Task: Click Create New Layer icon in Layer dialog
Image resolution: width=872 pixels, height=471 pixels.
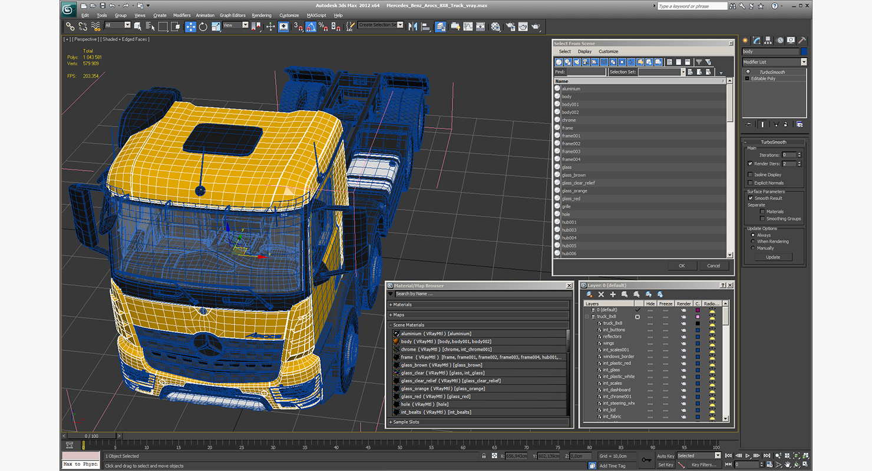Action: click(x=589, y=294)
